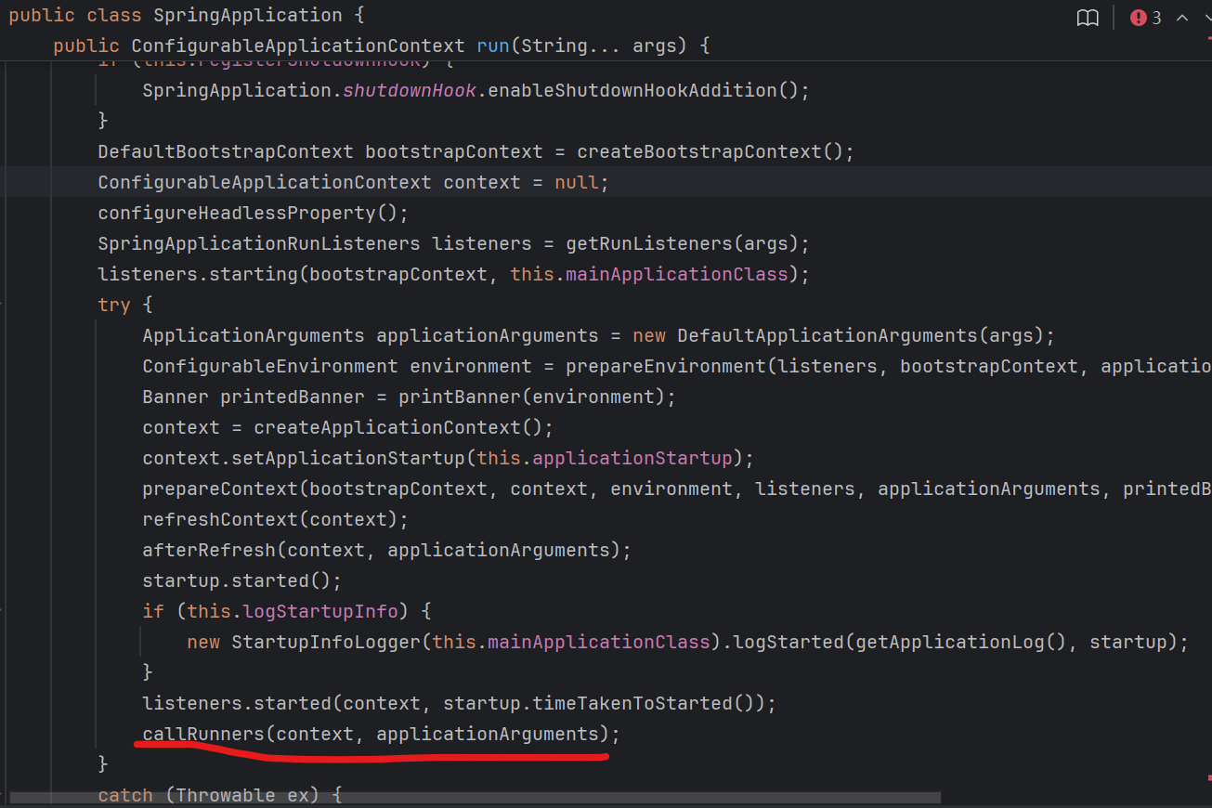Image resolution: width=1212 pixels, height=808 pixels.
Task: Click the 'run' method name in sticky header
Action: 493,46
